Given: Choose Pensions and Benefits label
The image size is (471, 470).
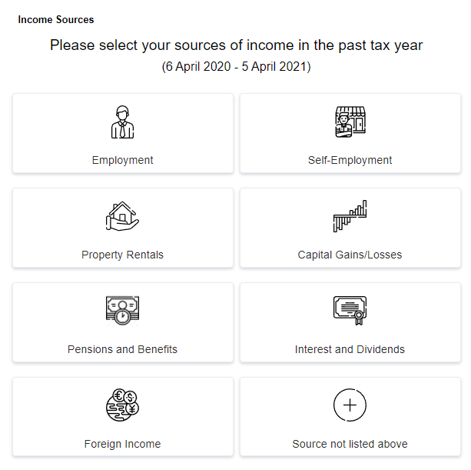Looking at the screenshot, I should [123, 349].
